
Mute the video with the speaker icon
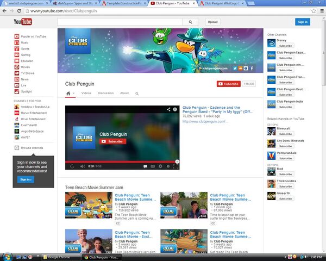pos(83,166)
